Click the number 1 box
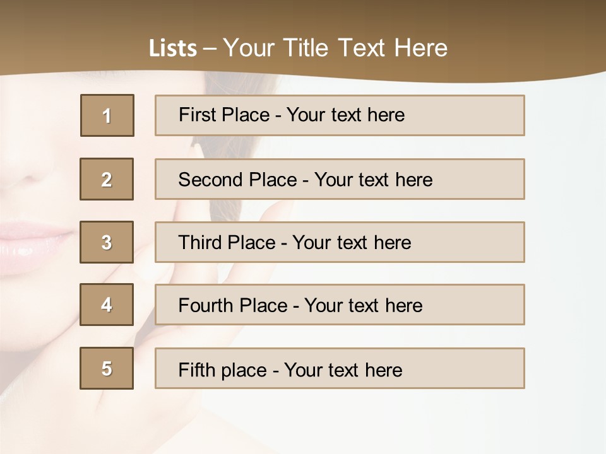Image resolution: width=606 pixels, height=454 pixels. [x=107, y=115]
